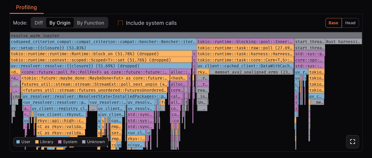Select the Base revision button
The height and width of the screenshot is (158, 372).
point(333,23)
